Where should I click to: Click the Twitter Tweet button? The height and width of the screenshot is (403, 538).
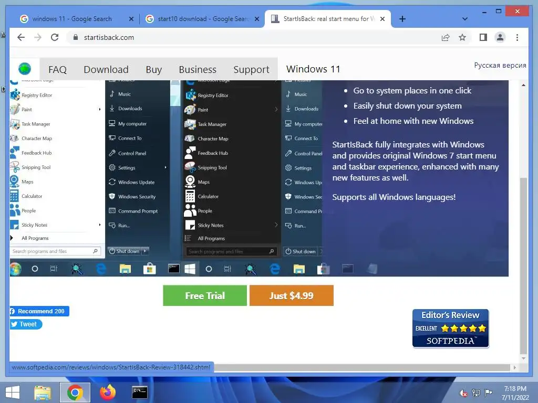coord(26,324)
